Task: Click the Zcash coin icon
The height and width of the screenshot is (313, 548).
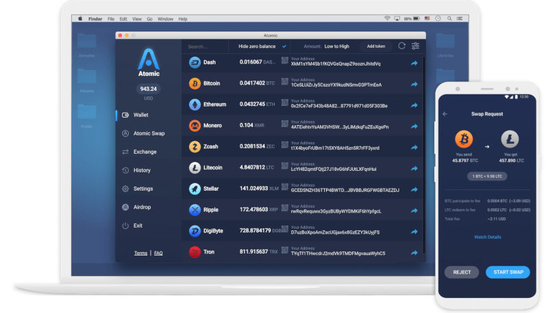Action: point(195,147)
